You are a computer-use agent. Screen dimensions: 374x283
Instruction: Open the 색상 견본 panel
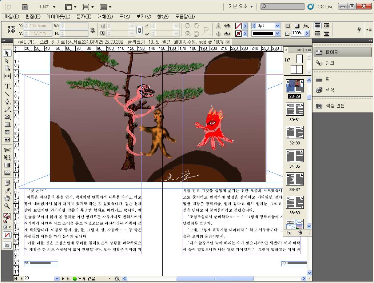(335, 106)
